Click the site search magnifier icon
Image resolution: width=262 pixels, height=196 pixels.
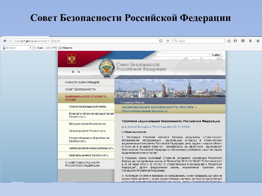click(79, 72)
